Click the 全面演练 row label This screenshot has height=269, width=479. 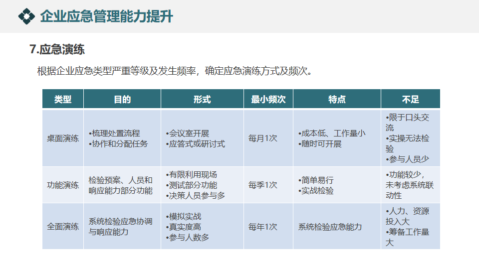pos(63,226)
